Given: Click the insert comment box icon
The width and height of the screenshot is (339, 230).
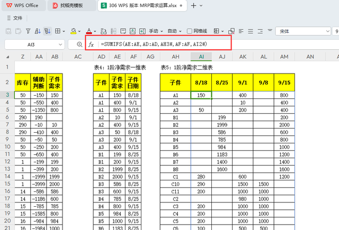Looking at the screenshot, I should (x=123, y=31).
